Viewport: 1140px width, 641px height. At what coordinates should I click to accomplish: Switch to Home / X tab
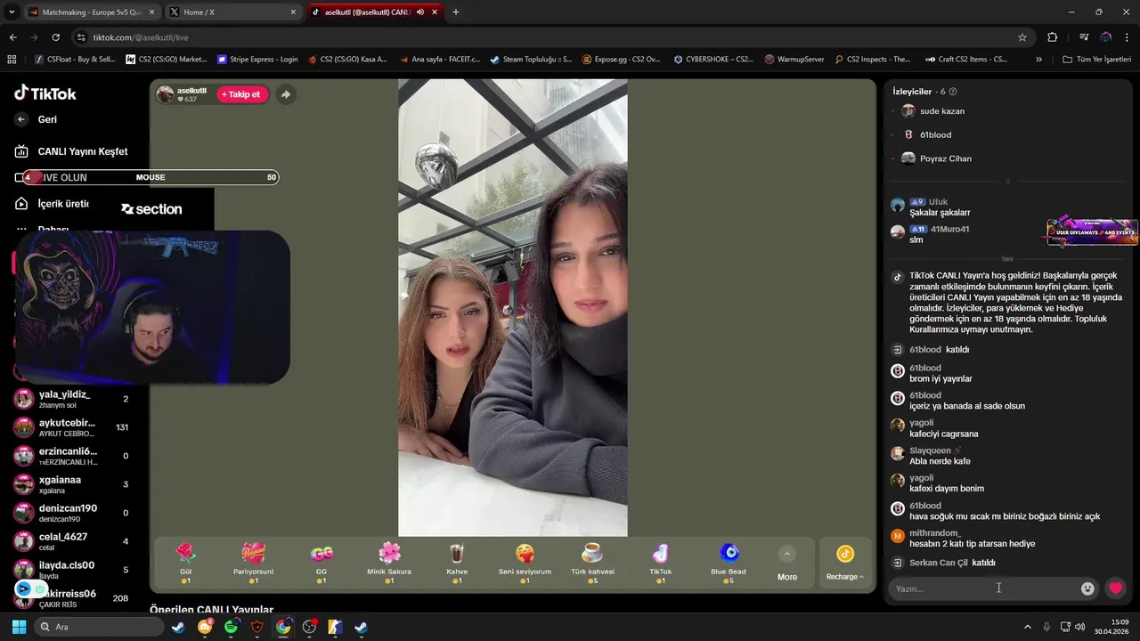232,12
